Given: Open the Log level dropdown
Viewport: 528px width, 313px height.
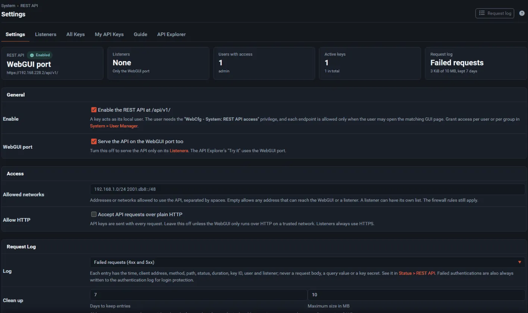Looking at the screenshot, I should pos(307,262).
